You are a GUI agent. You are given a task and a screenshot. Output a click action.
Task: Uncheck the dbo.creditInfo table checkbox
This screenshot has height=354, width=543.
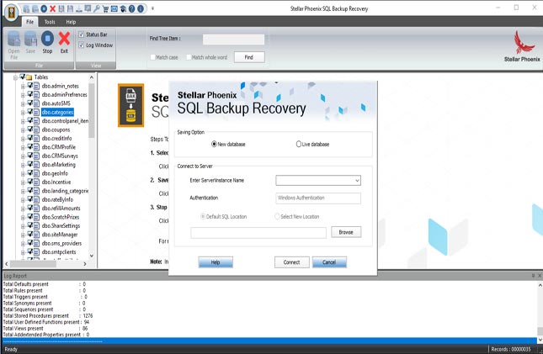pyautogui.click(x=30, y=138)
